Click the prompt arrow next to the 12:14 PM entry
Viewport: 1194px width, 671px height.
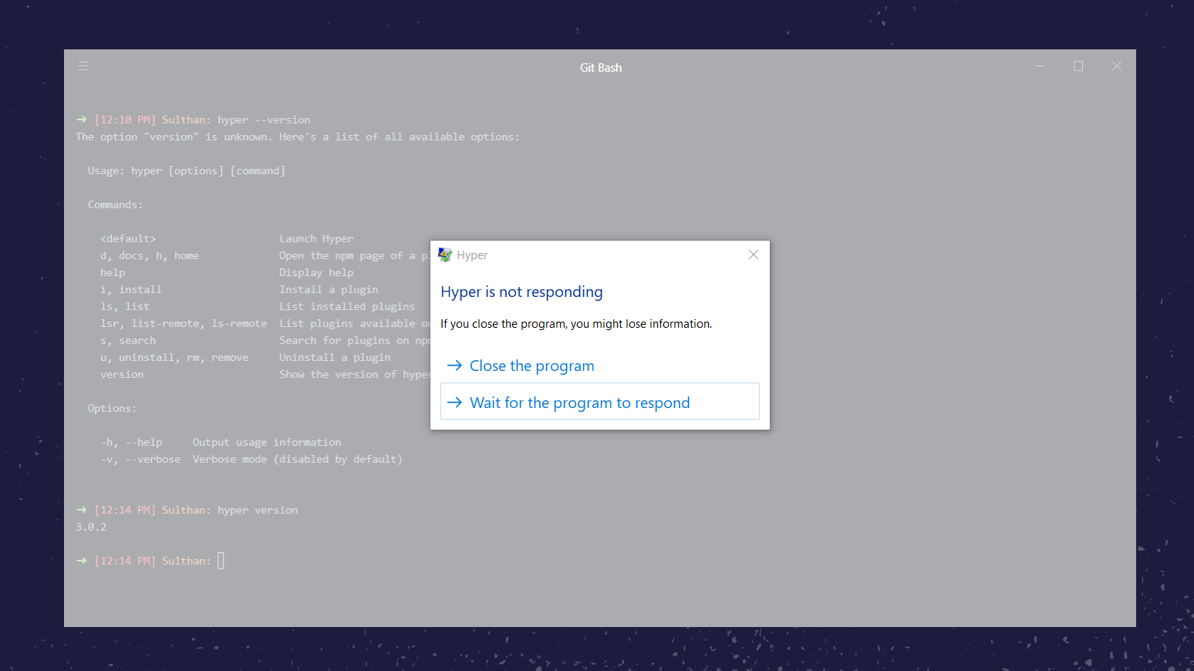click(81, 510)
